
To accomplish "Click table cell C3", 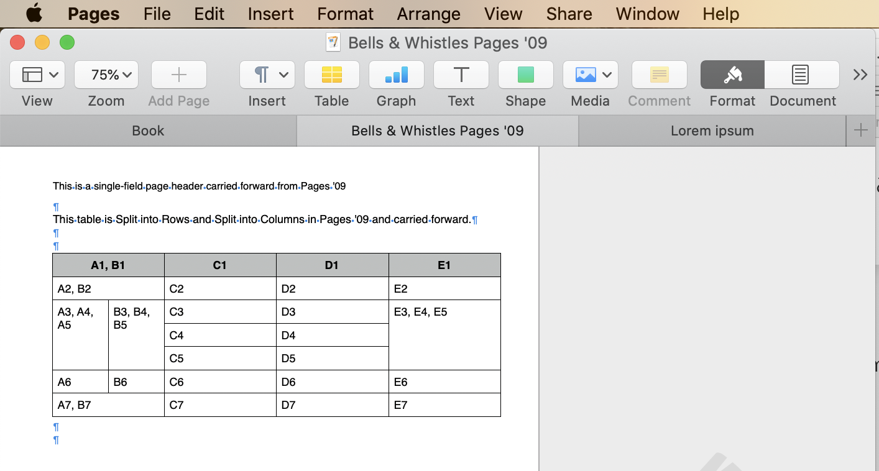I will coord(220,312).
